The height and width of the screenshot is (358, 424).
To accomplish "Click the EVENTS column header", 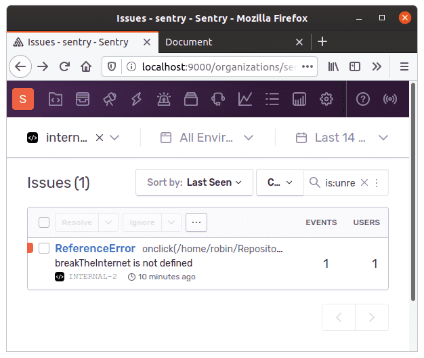I will [321, 222].
